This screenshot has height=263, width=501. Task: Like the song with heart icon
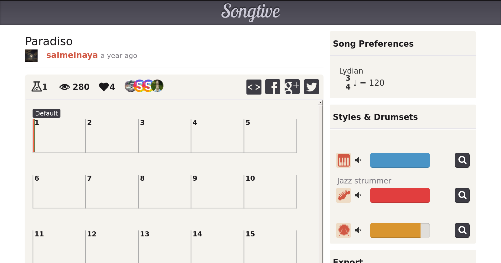click(x=104, y=87)
